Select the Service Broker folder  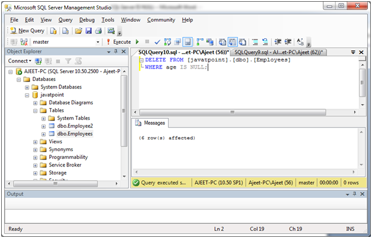[x=65, y=165]
